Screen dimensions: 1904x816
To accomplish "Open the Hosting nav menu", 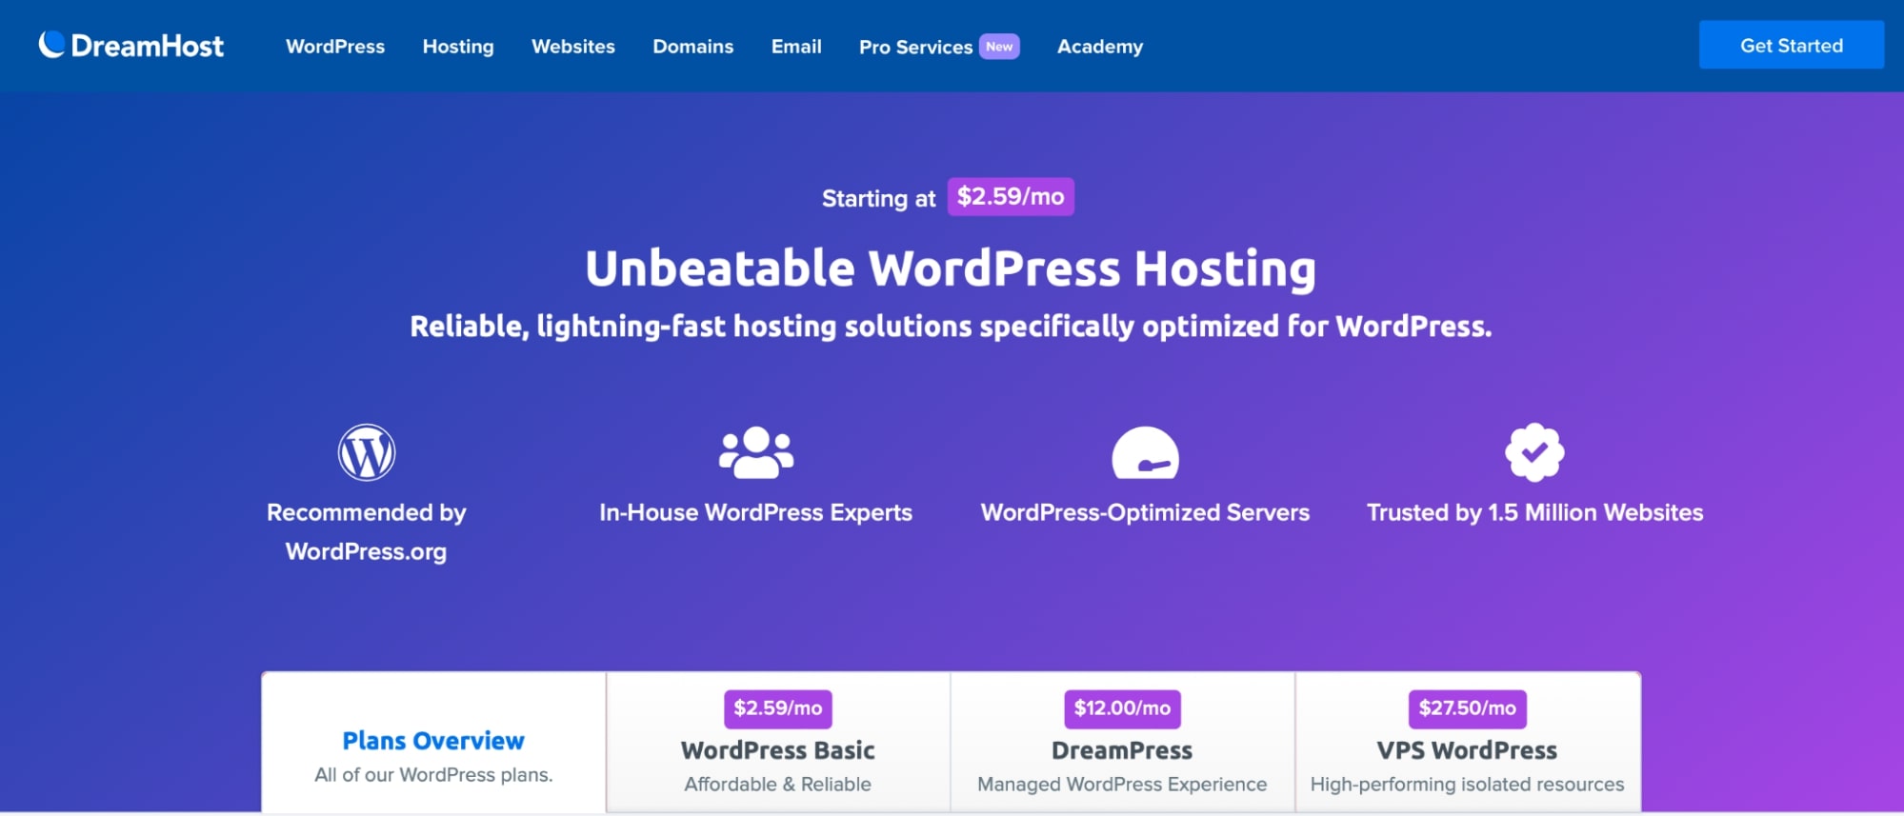I will click(458, 46).
